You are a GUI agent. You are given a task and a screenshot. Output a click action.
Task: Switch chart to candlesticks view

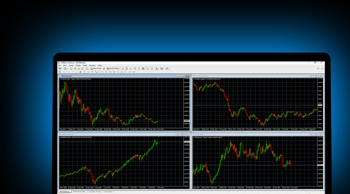pyautogui.click(x=126, y=68)
